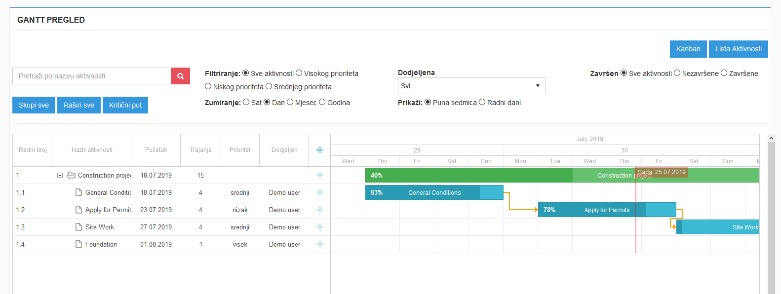781x294 pixels.
Task: Click the plus icon in the General Conditions row
Action: pos(320,192)
